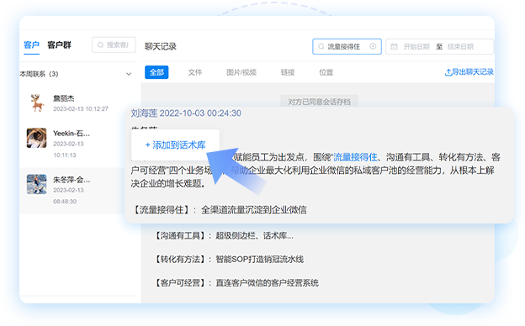Filter chat records by 图片/视频
The image size is (525, 326).
pos(241,72)
